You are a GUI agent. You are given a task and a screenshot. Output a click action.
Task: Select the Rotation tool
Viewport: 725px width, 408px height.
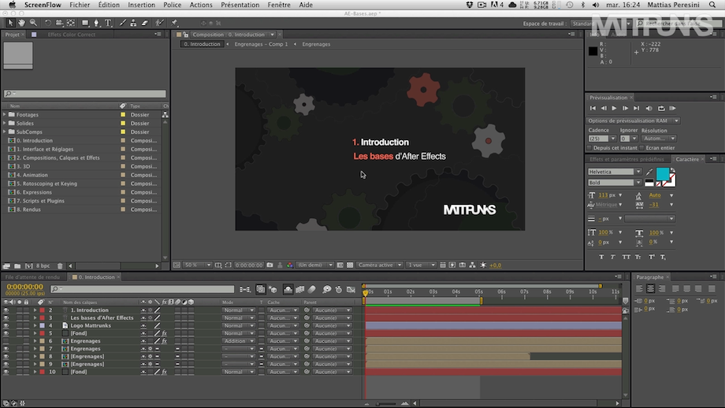48,23
